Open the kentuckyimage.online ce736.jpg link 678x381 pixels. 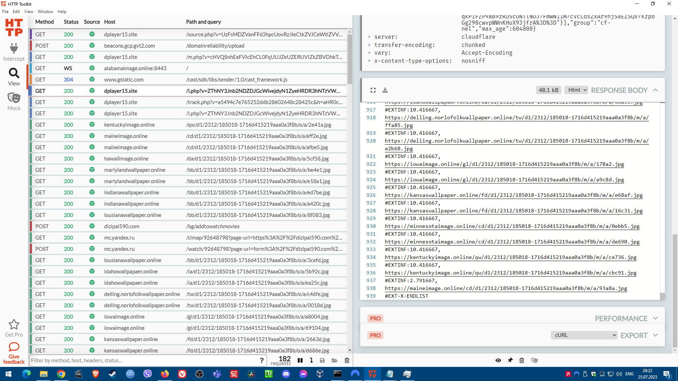(510, 257)
